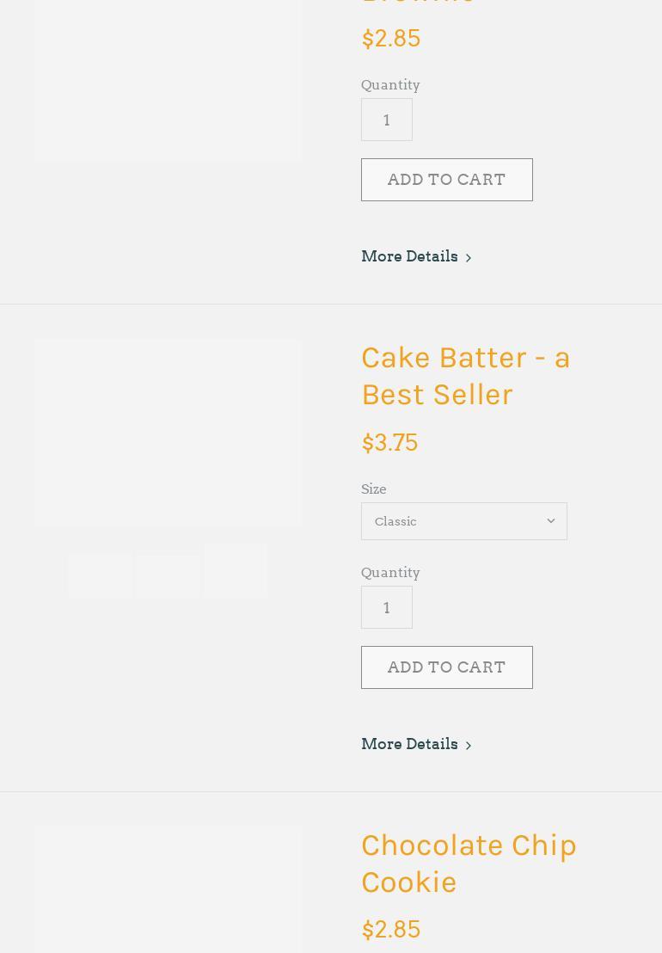Screen dimensions: 662x953
Task: Click the Size dropdown's down arrow
Action: pos(551,521)
